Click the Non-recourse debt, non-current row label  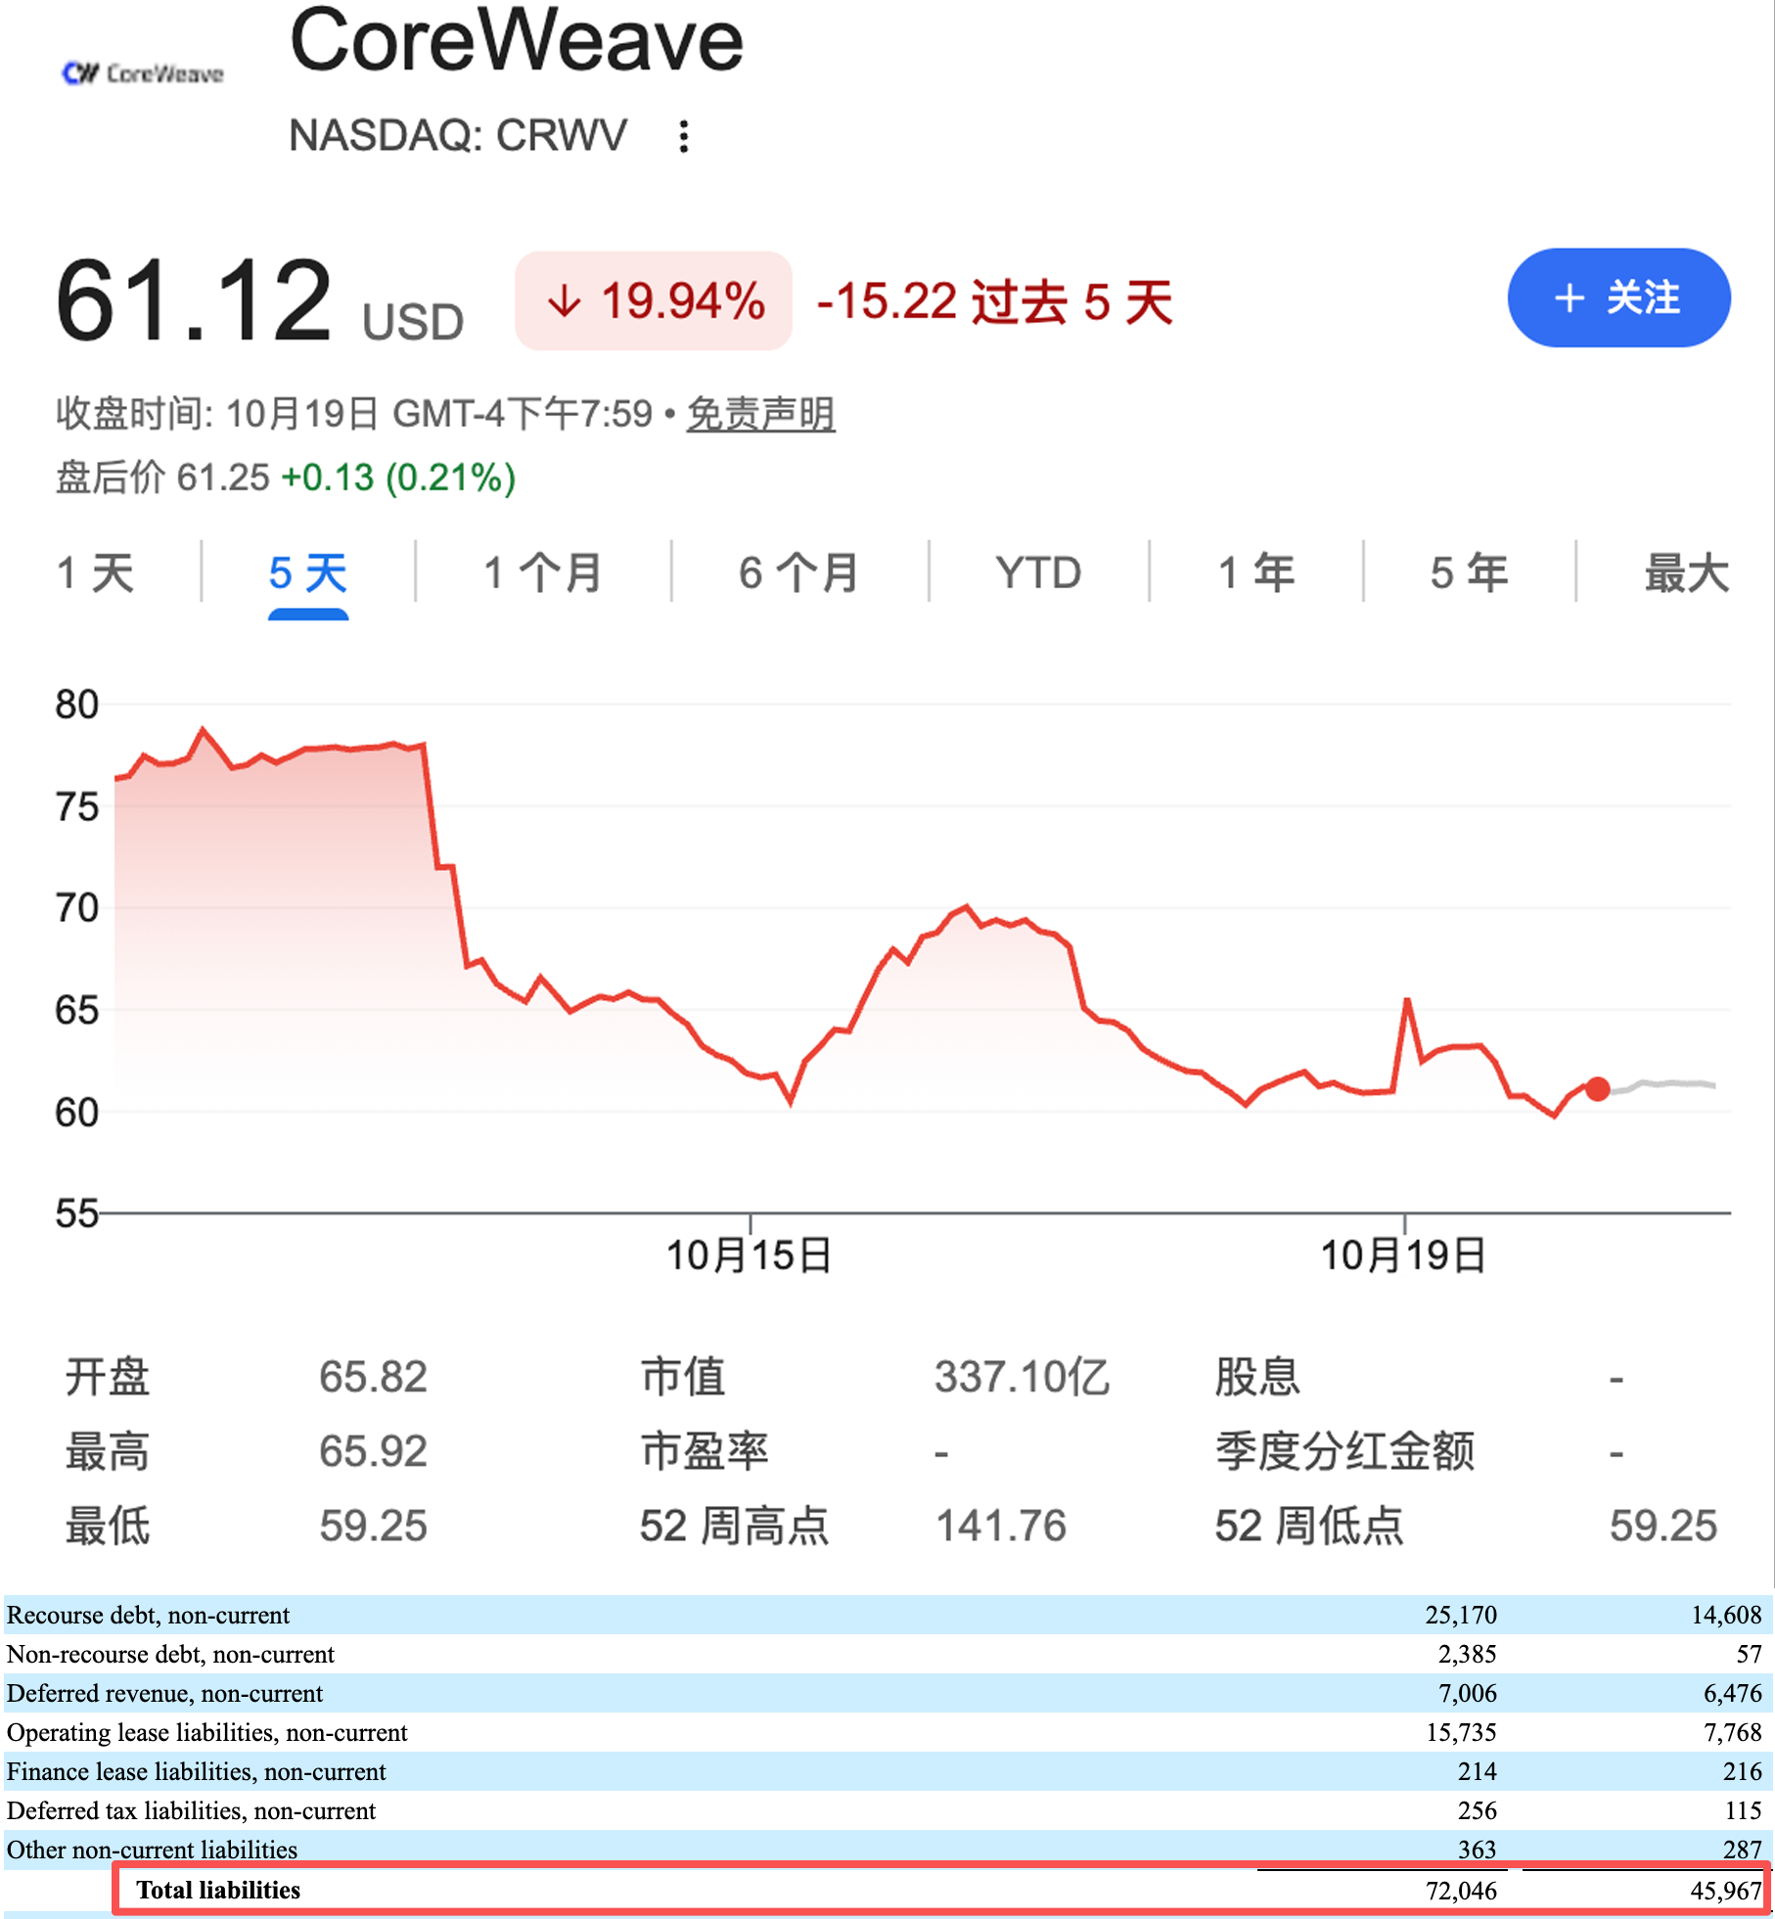click(171, 1654)
